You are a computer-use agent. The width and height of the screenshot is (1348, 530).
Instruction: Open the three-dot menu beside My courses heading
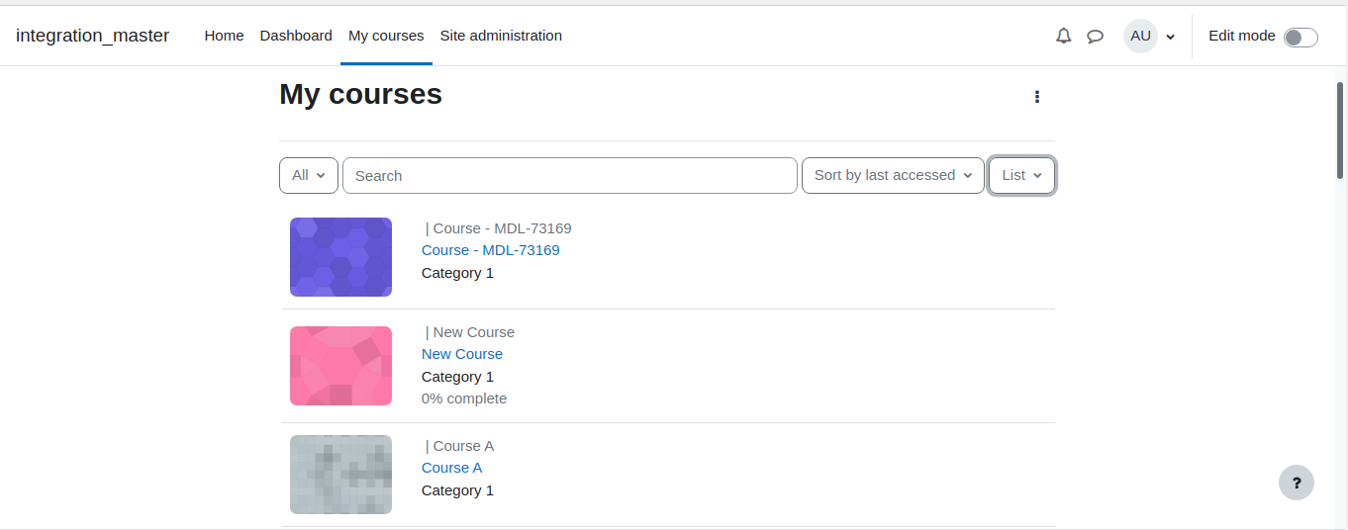1037,97
